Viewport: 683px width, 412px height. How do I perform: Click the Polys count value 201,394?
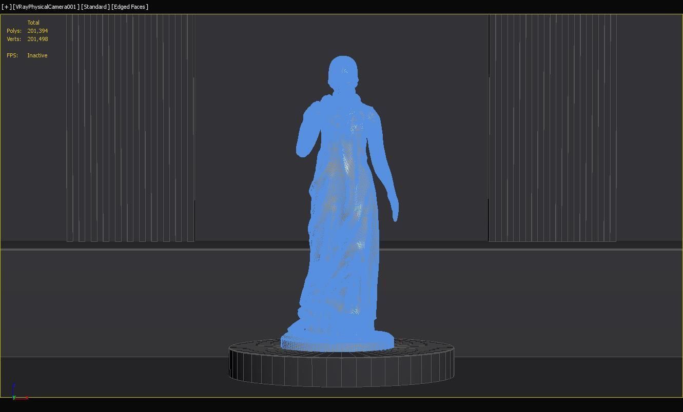coord(37,31)
